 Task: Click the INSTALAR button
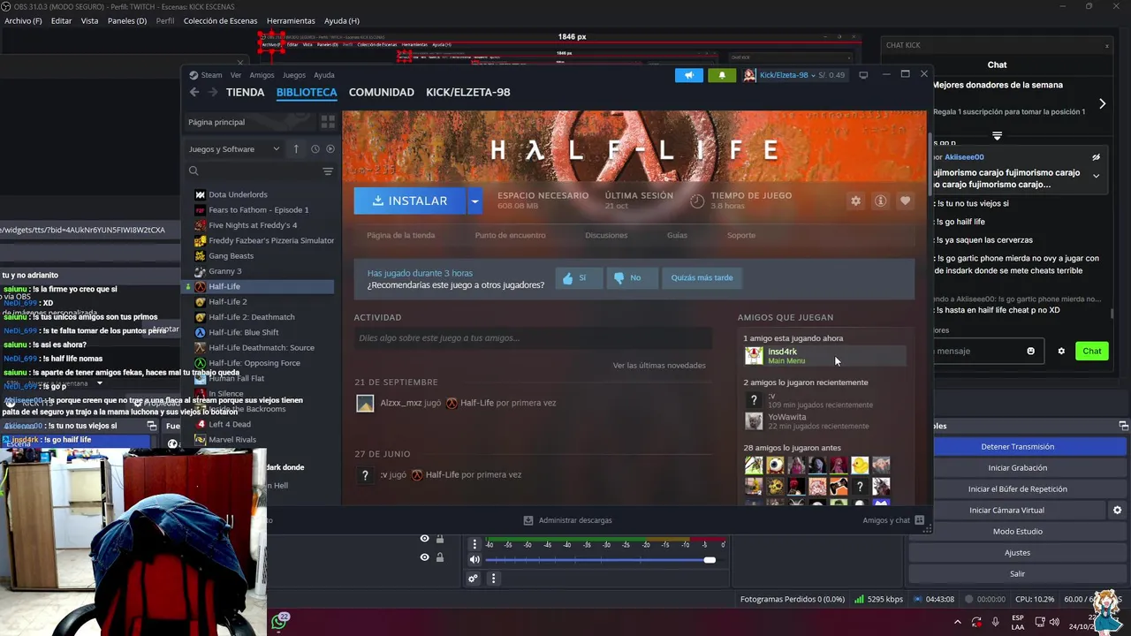tap(410, 201)
